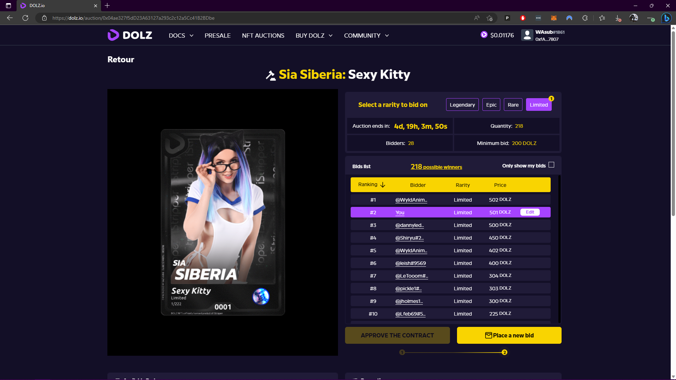Open browser favorites star icon
The width and height of the screenshot is (676, 380).
pyautogui.click(x=602, y=18)
